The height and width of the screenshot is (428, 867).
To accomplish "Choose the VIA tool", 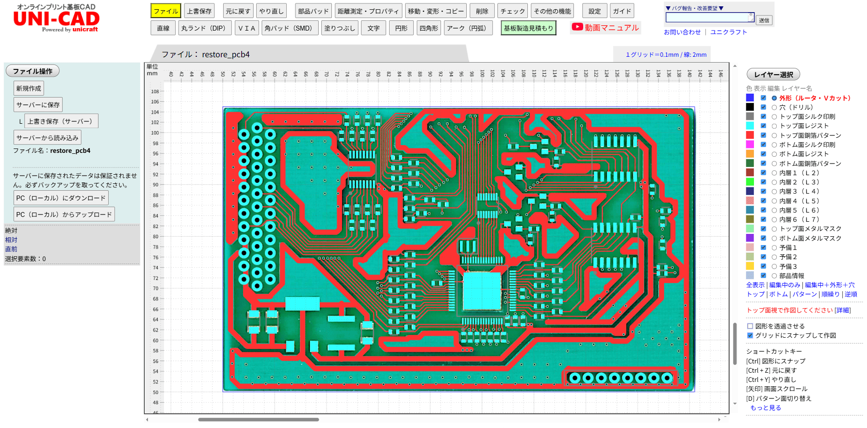I will tap(246, 28).
